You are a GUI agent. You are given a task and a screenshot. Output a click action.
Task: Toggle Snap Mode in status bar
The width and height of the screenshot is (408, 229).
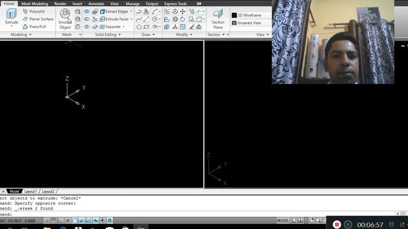[47, 221]
